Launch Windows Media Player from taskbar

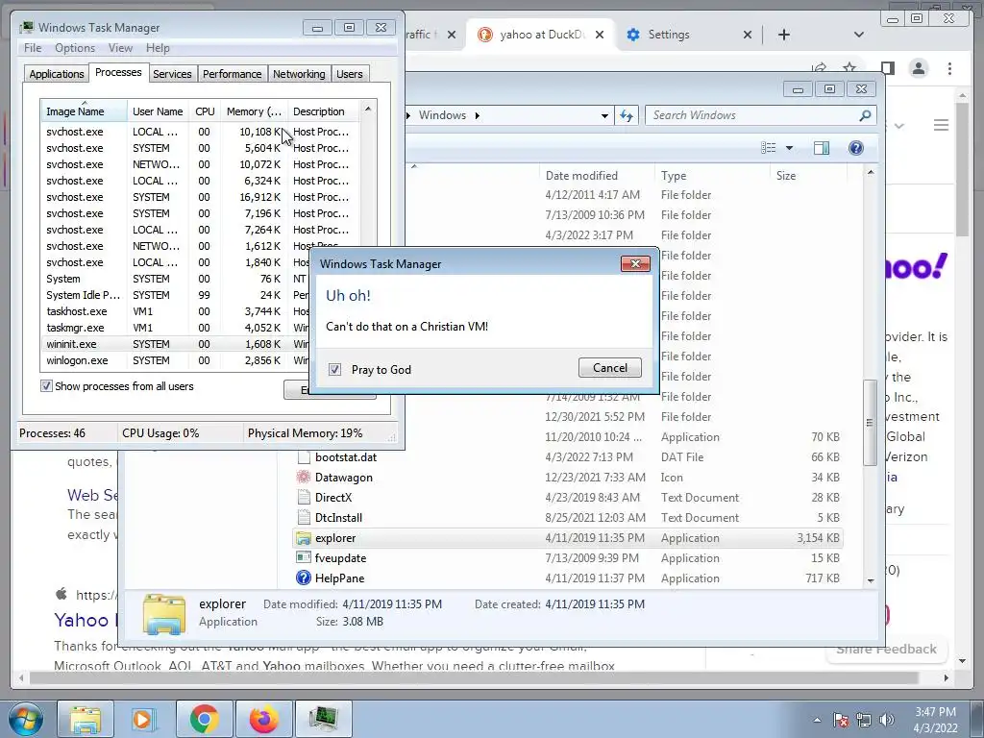144,719
